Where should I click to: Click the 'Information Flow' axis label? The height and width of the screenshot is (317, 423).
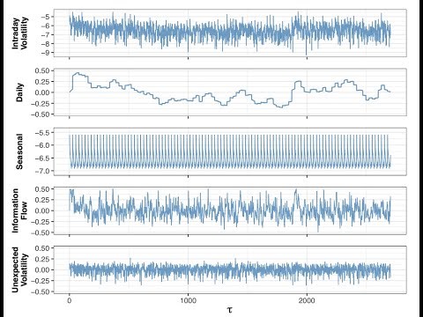pos(20,210)
